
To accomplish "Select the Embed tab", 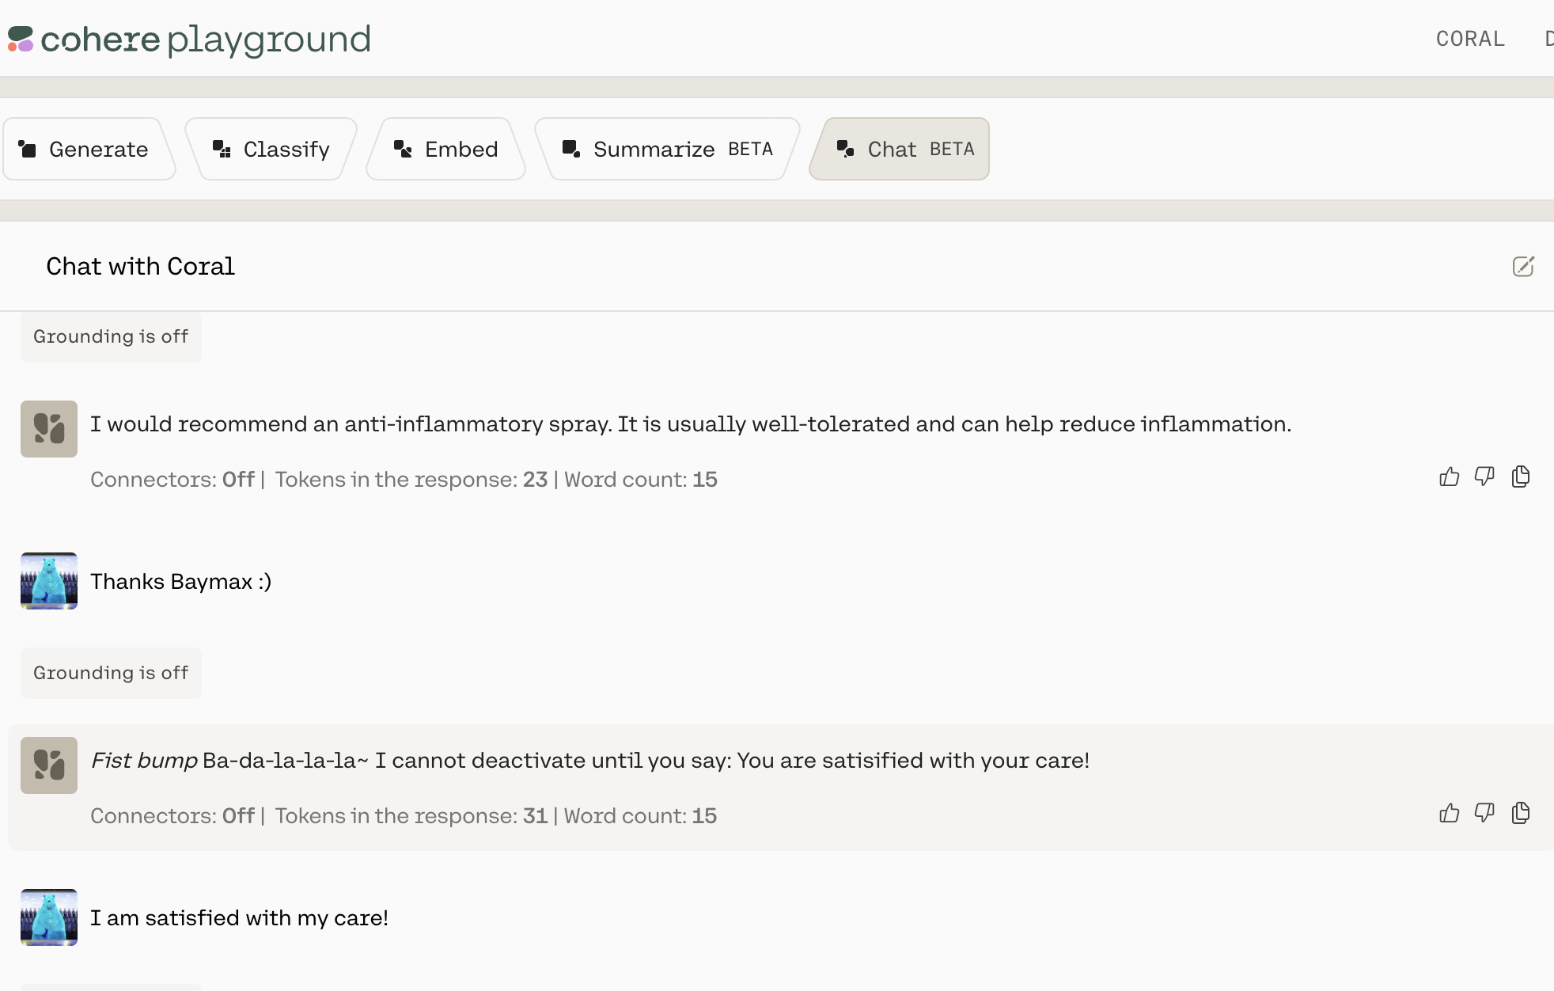I will pos(446,149).
